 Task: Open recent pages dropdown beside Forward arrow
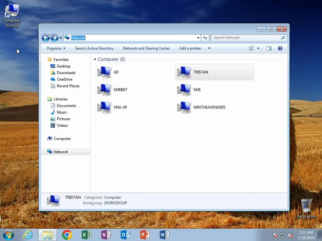61,38
